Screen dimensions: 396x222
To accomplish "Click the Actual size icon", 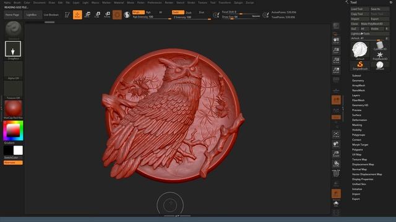I will point(336,60).
